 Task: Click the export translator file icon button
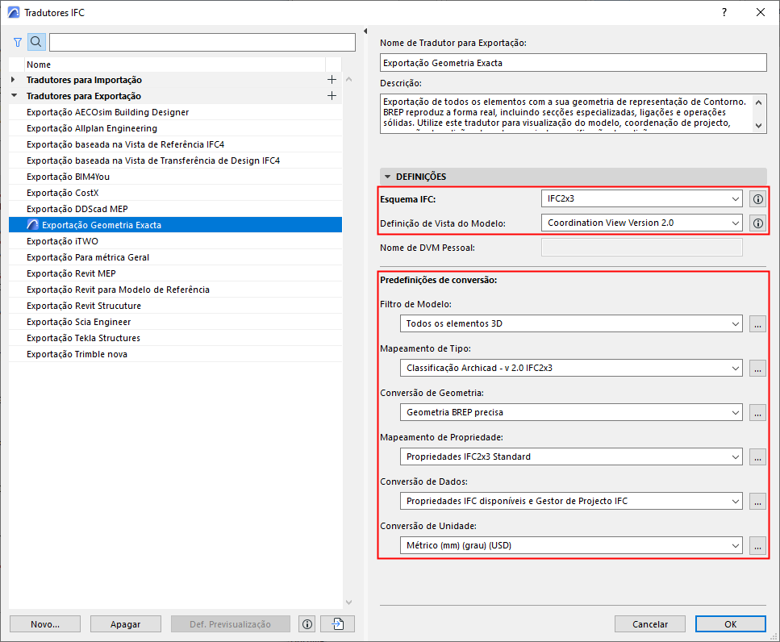pos(338,624)
